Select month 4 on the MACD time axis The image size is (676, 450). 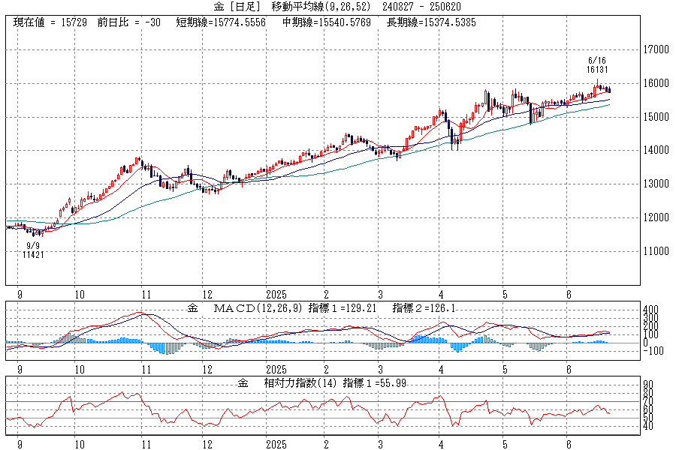tap(442, 369)
